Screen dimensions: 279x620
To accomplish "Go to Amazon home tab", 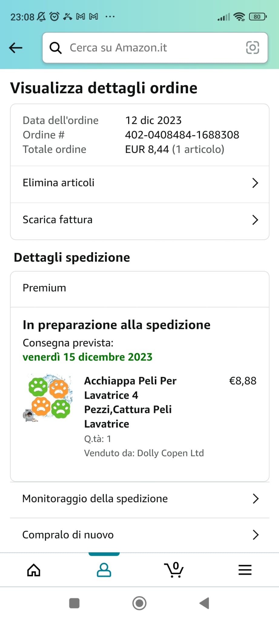I will coord(34,570).
